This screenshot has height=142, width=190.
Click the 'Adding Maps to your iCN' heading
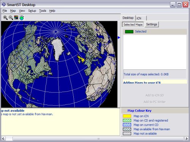click(x=142, y=83)
